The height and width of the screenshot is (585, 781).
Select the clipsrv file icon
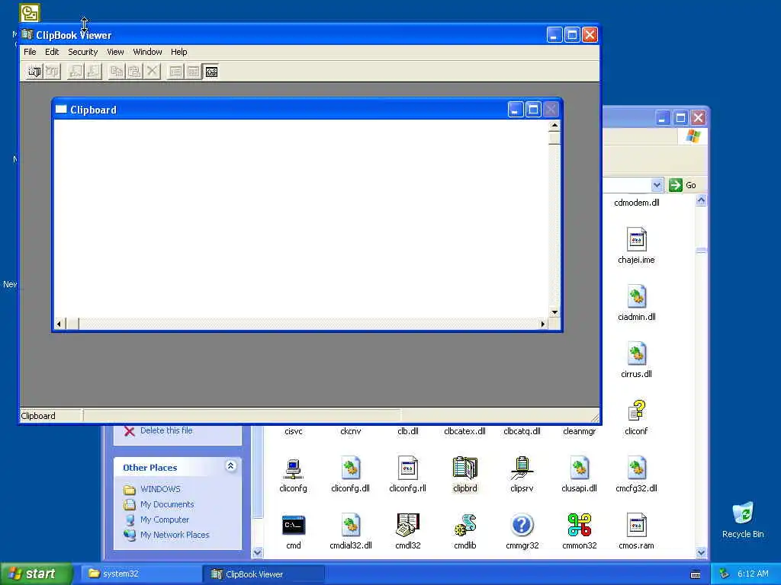point(522,468)
